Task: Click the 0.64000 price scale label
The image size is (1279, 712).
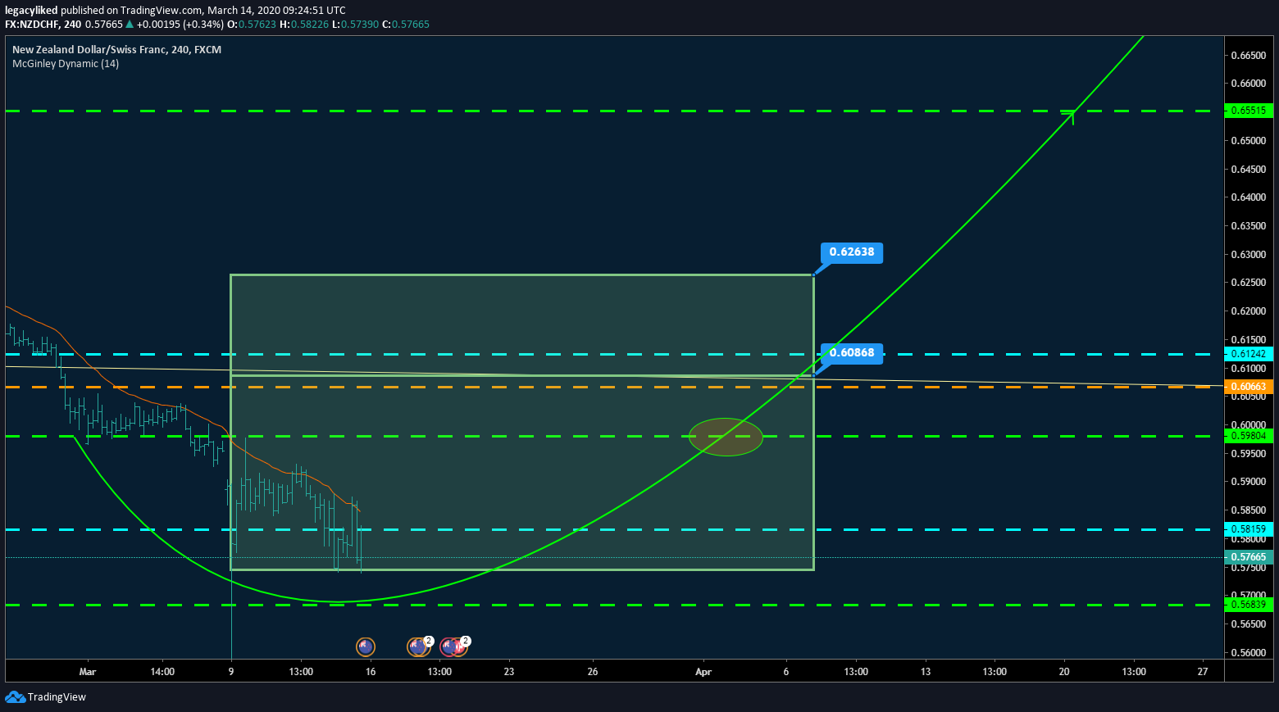Action: (1248, 197)
